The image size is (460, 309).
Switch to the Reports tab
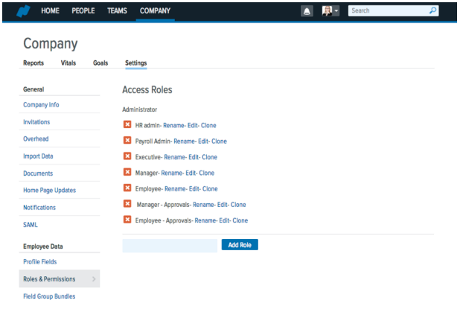click(33, 63)
